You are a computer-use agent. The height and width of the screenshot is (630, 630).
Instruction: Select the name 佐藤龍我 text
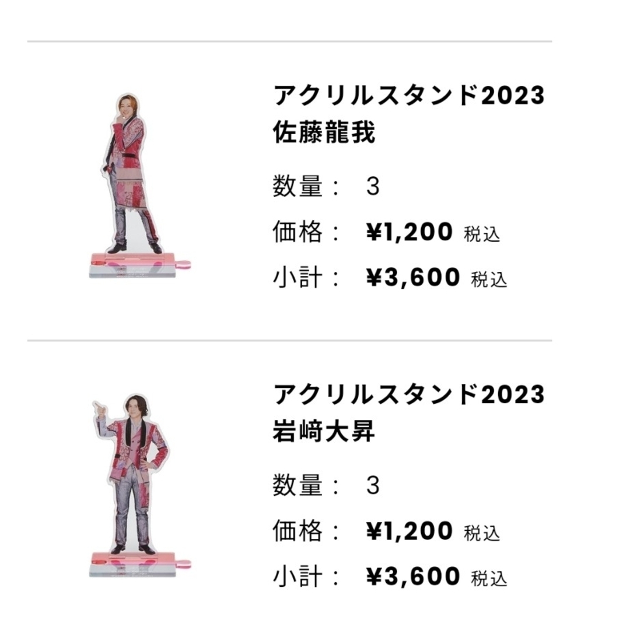[324, 132]
